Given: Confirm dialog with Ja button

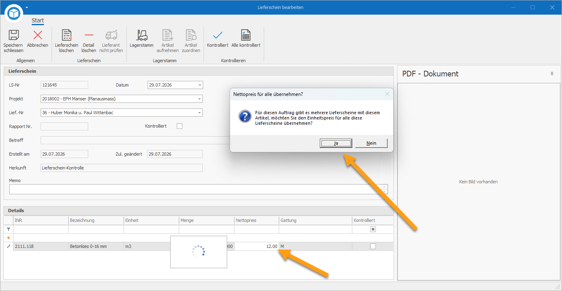Looking at the screenshot, I should (x=336, y=143).
